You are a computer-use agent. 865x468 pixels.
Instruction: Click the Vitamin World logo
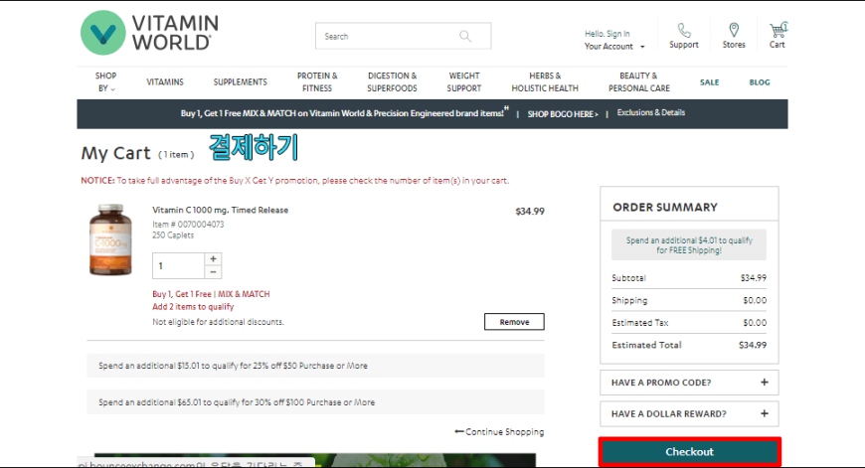pos(149,33)
